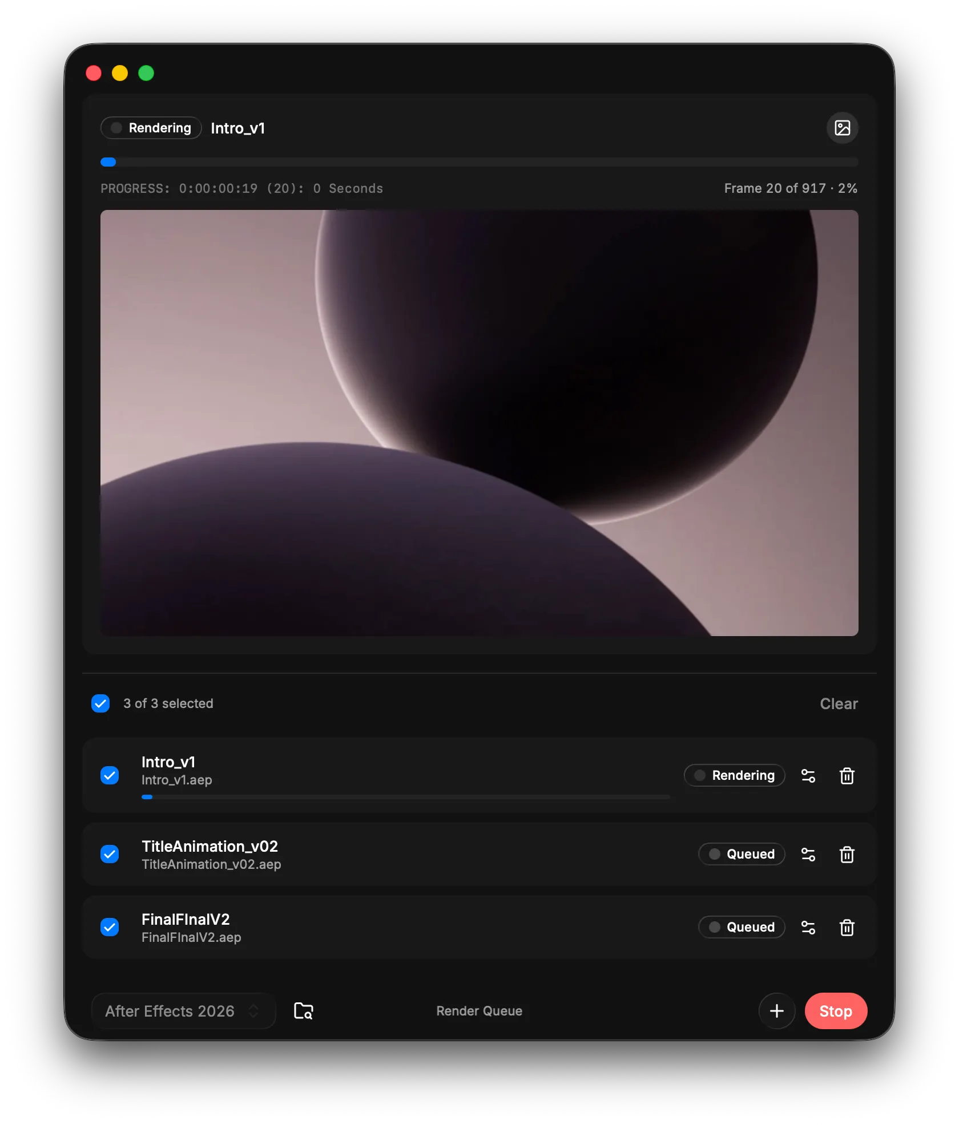This screenshot has width=959, height=1125.
Task: Toggle the select-all checkbox
Action: pos(100,703)
